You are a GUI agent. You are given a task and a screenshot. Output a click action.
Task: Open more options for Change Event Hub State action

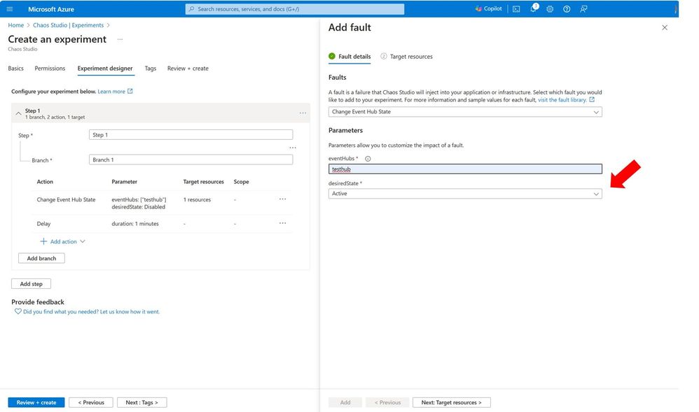(282, 199)
